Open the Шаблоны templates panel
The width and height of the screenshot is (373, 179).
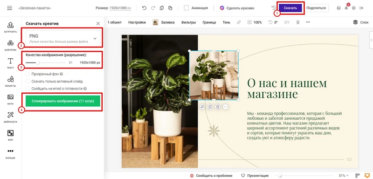pos(10,46)
